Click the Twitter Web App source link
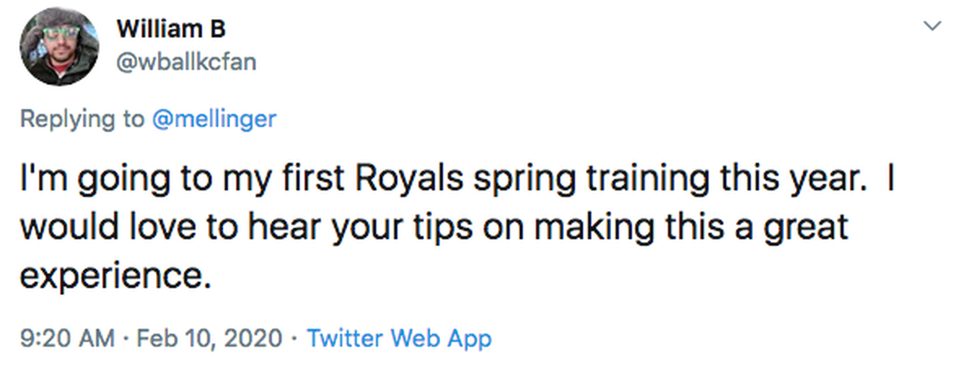The height and width of the screenshot is (376, 961). 399,339
